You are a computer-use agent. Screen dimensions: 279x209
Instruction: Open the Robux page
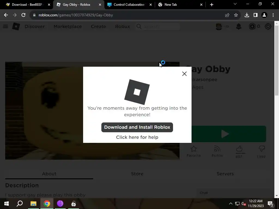122,26
